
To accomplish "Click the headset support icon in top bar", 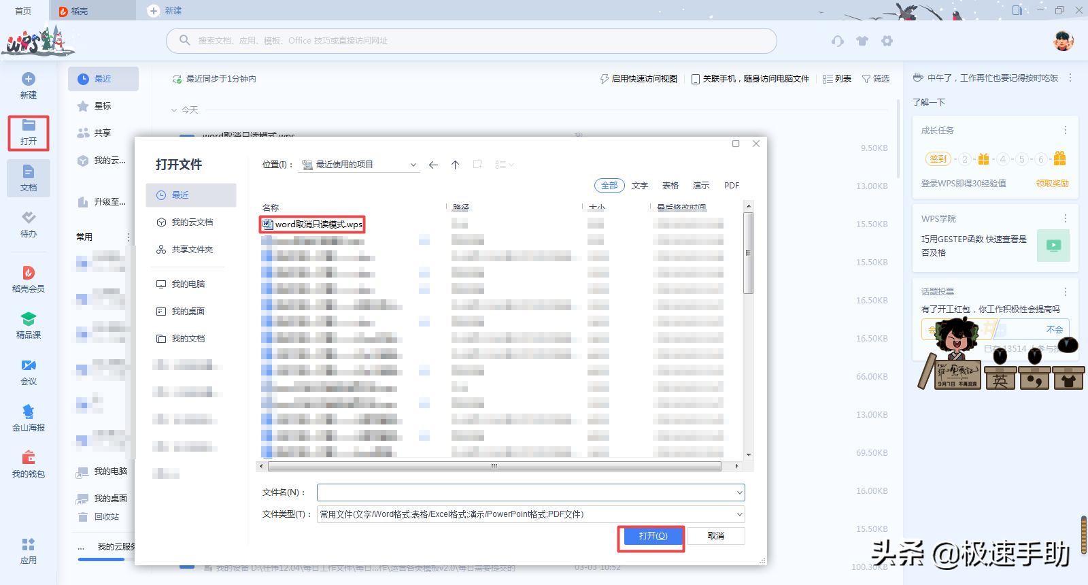I will coord(838,41).
